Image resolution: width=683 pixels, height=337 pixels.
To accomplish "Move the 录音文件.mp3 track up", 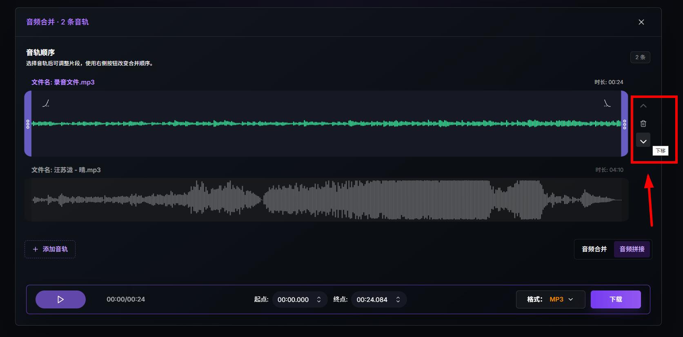I will (x=643, y=106).
